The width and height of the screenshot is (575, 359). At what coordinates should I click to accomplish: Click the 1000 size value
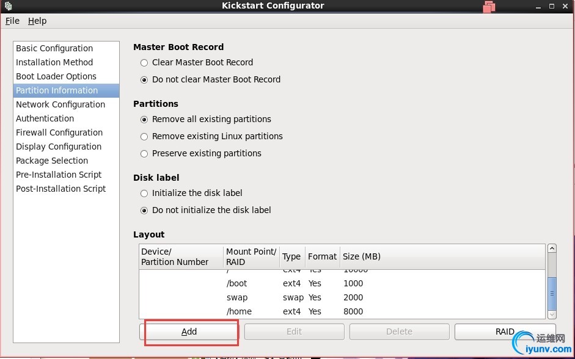pos(353,283)
